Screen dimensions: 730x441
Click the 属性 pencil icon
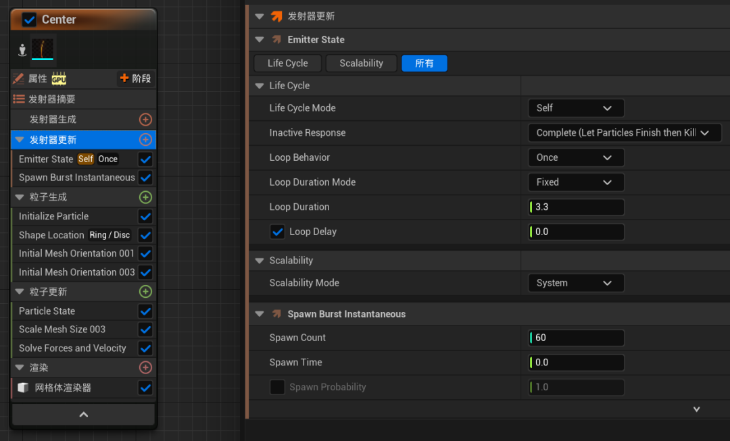tap(18, 78)
